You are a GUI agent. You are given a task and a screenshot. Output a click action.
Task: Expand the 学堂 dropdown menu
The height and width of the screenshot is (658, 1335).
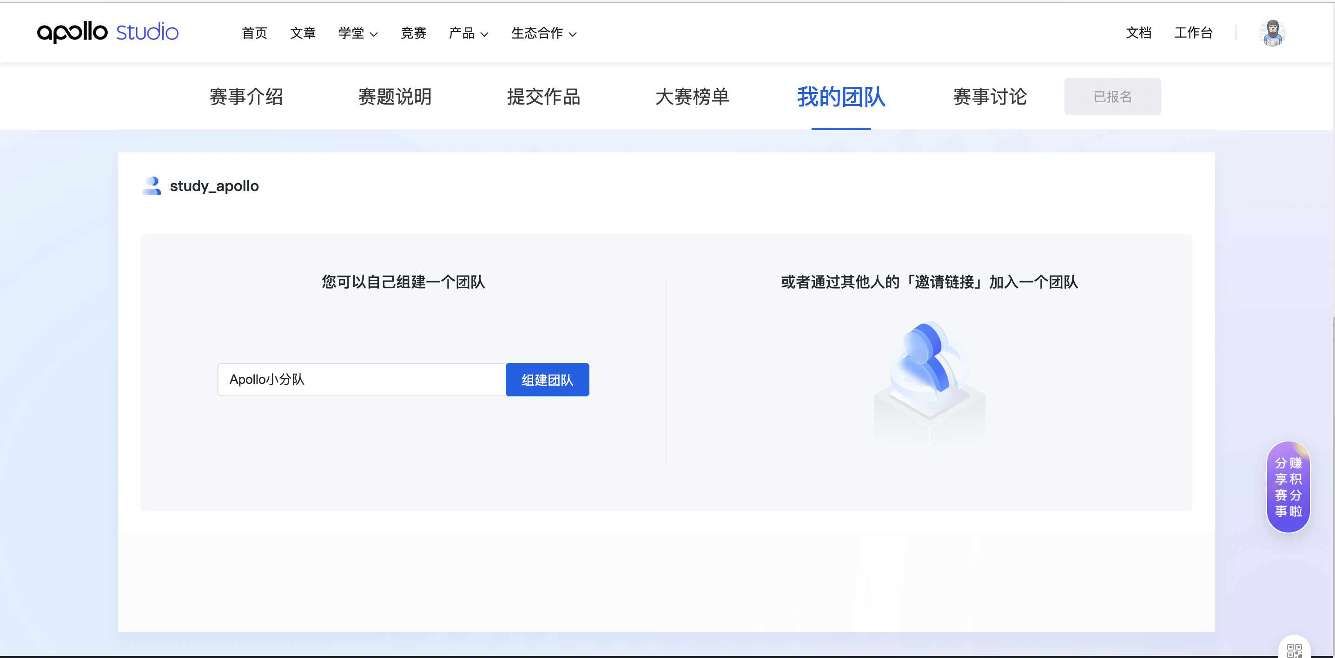coord(357,33)
